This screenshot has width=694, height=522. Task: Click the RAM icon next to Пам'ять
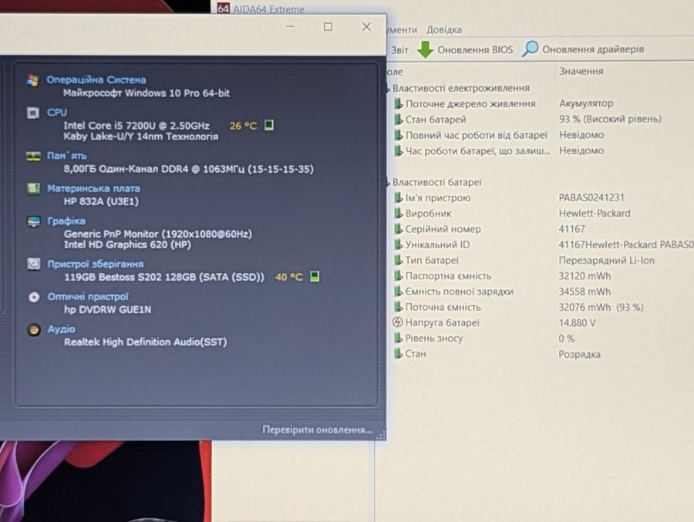[33, 157]
